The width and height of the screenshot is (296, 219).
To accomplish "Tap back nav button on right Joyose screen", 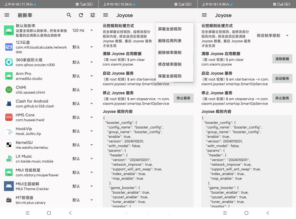I will pos(268,213).
